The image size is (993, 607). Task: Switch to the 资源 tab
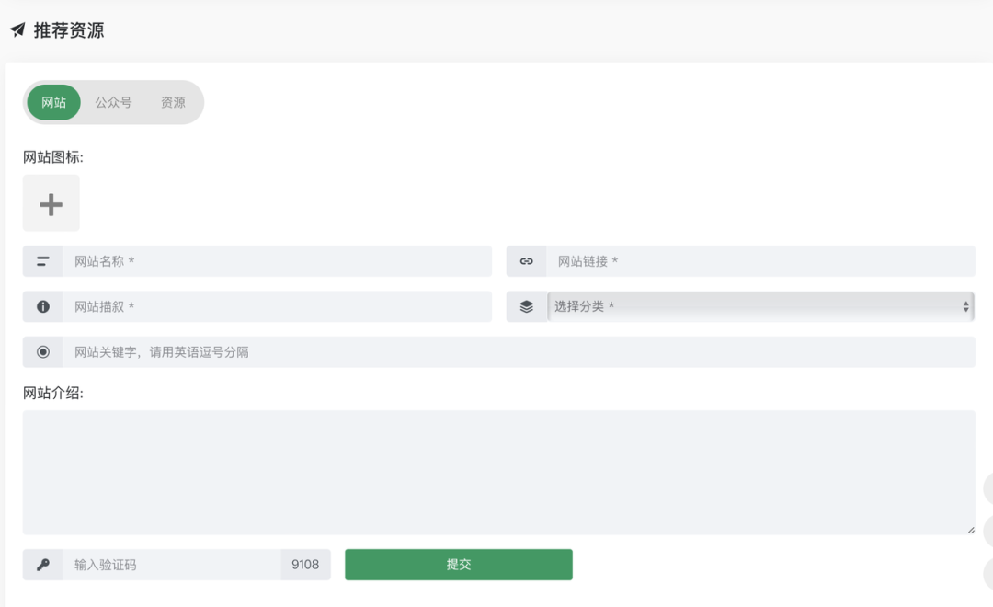[173, 102]
